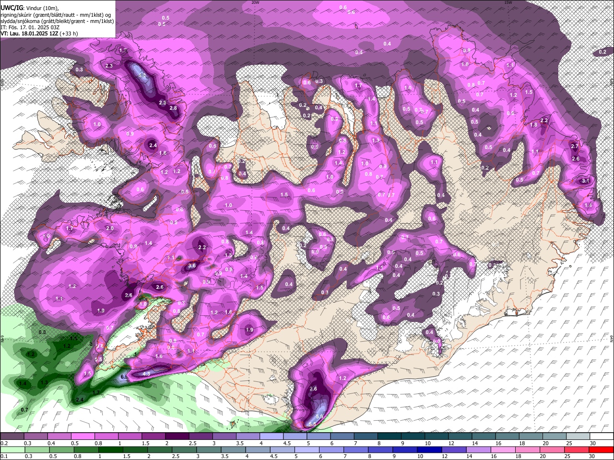The image size is (614, 460).
Task: Click the bright pink snow swatch starting at 0.5
Action: (83, 437)
